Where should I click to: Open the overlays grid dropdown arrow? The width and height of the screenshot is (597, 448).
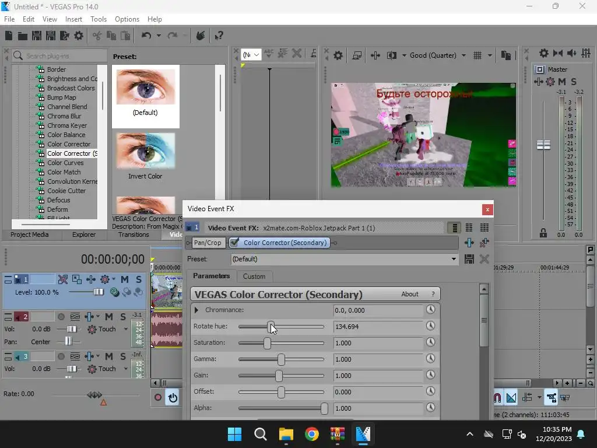coord(490,55)
